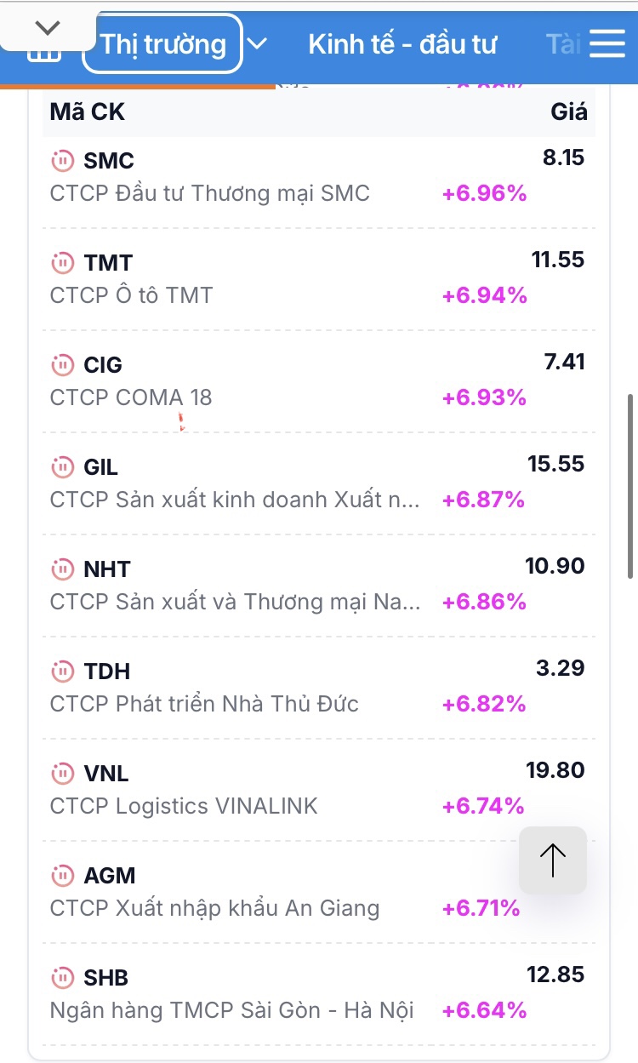Click the round icon beside NHT ticker
Screen dimensions: 638x1063
coord(62,569)
